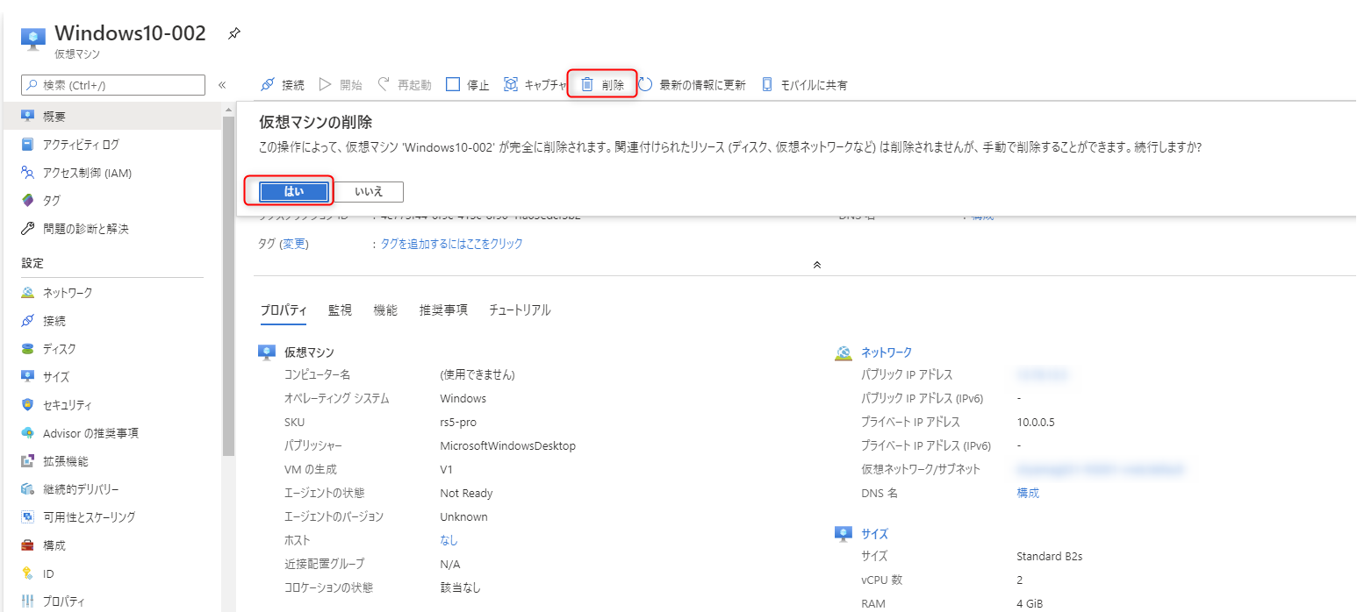Image resolution: width=1357 pixels, height=612 pixels.
Task: Click the sidebar search box
Action: (x=113, y=85)
